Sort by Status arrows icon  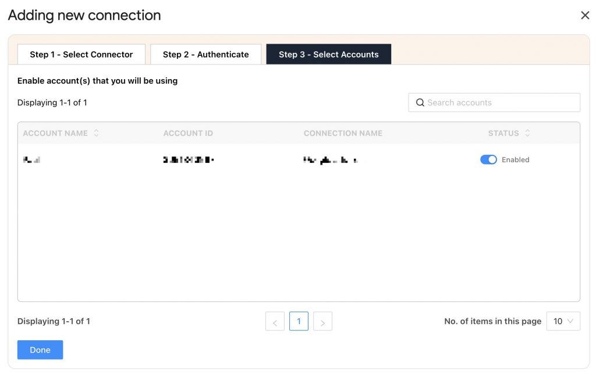click(x=527, y=133)
